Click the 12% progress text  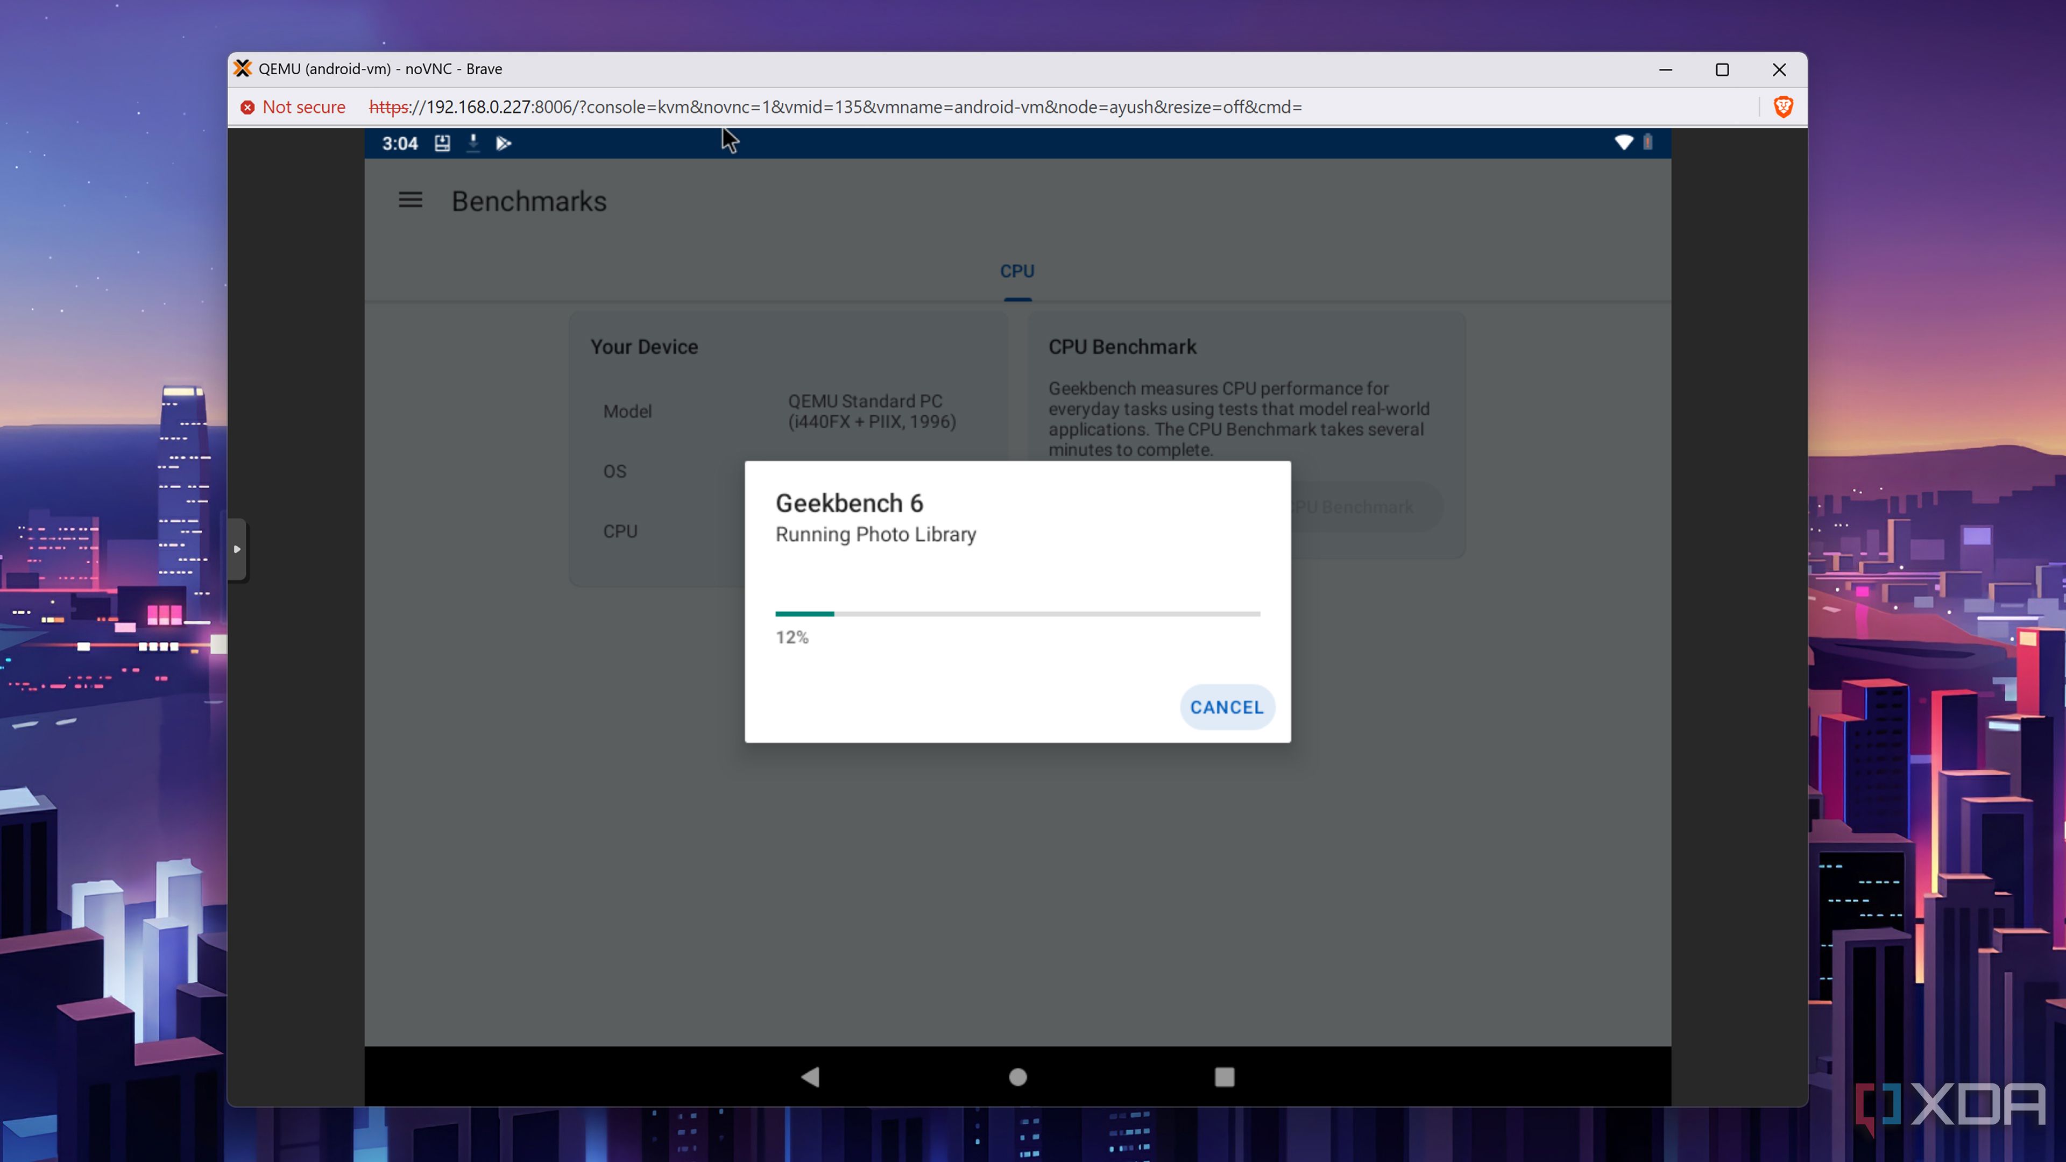click(x=791, y=637)
